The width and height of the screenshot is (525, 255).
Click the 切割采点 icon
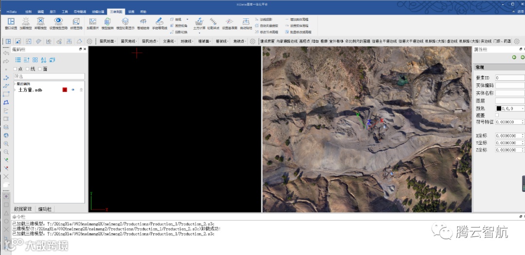tap(213, 21)
